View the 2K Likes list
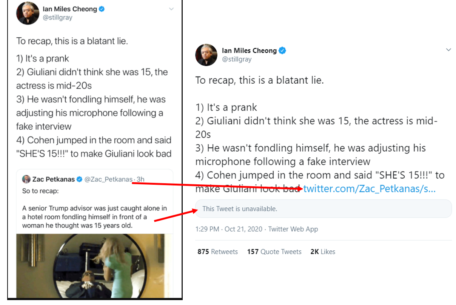The image size is (456, 305). [x=323, y=252]
